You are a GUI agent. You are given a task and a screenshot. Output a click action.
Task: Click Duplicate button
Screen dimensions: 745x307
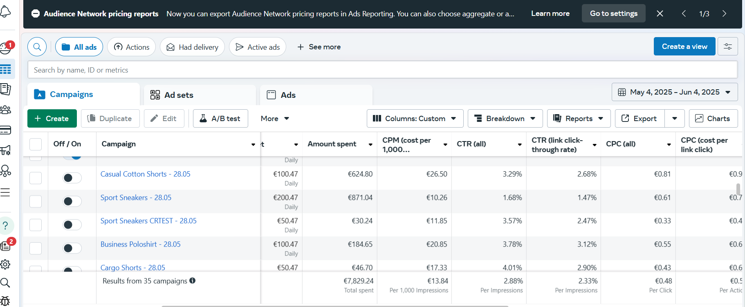tap(110, 119)
